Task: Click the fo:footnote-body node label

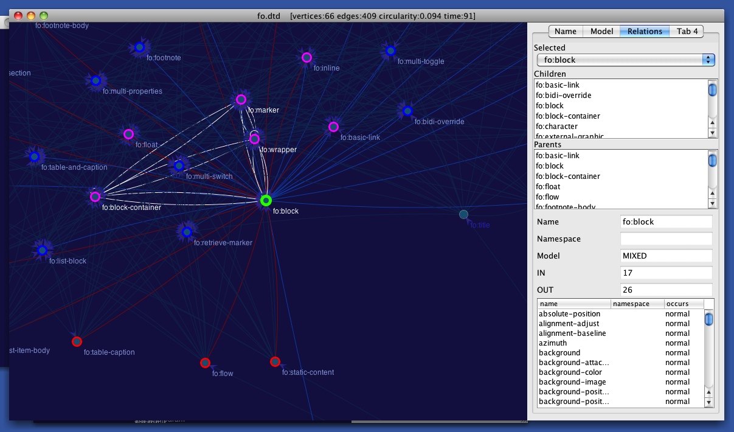Action: click(x=62, y=26)
